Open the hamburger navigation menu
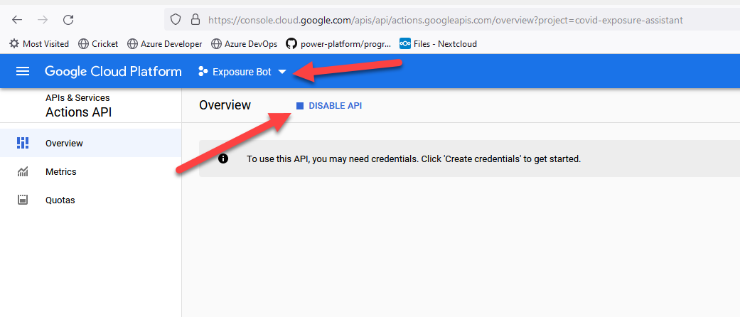This screenshot has width=740, height=317. coord(23,71)
